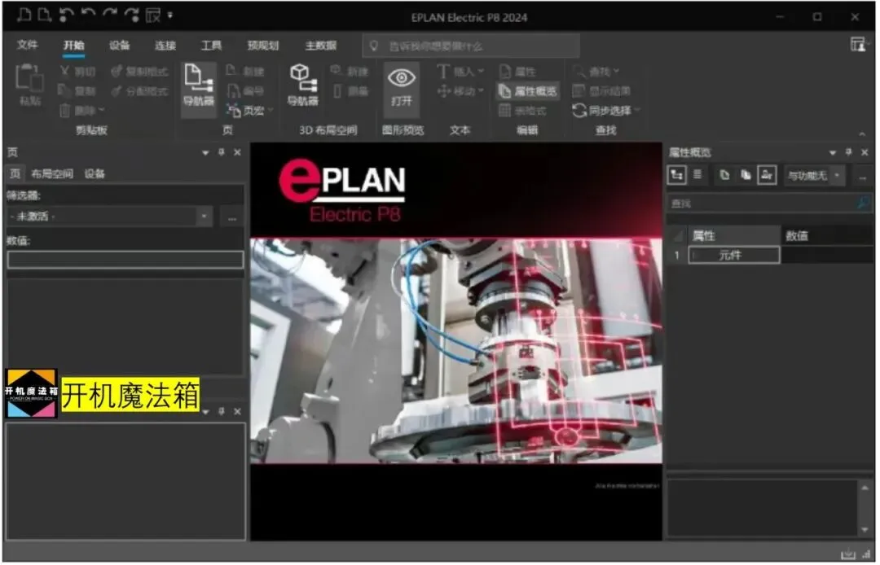Toggle tree view in 属性概览 panel toolbar
The width and height of the screenshot is (880, 565).
[x=678, y=175]
